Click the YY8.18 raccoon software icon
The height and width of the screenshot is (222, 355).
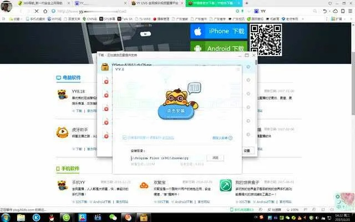point(62,95)
